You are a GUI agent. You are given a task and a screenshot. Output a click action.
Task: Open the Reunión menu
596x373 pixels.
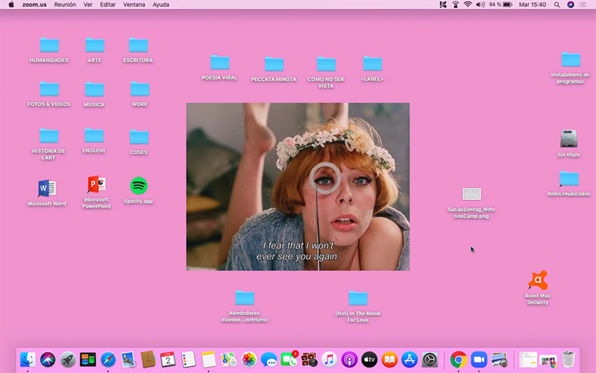pos(65,5)
